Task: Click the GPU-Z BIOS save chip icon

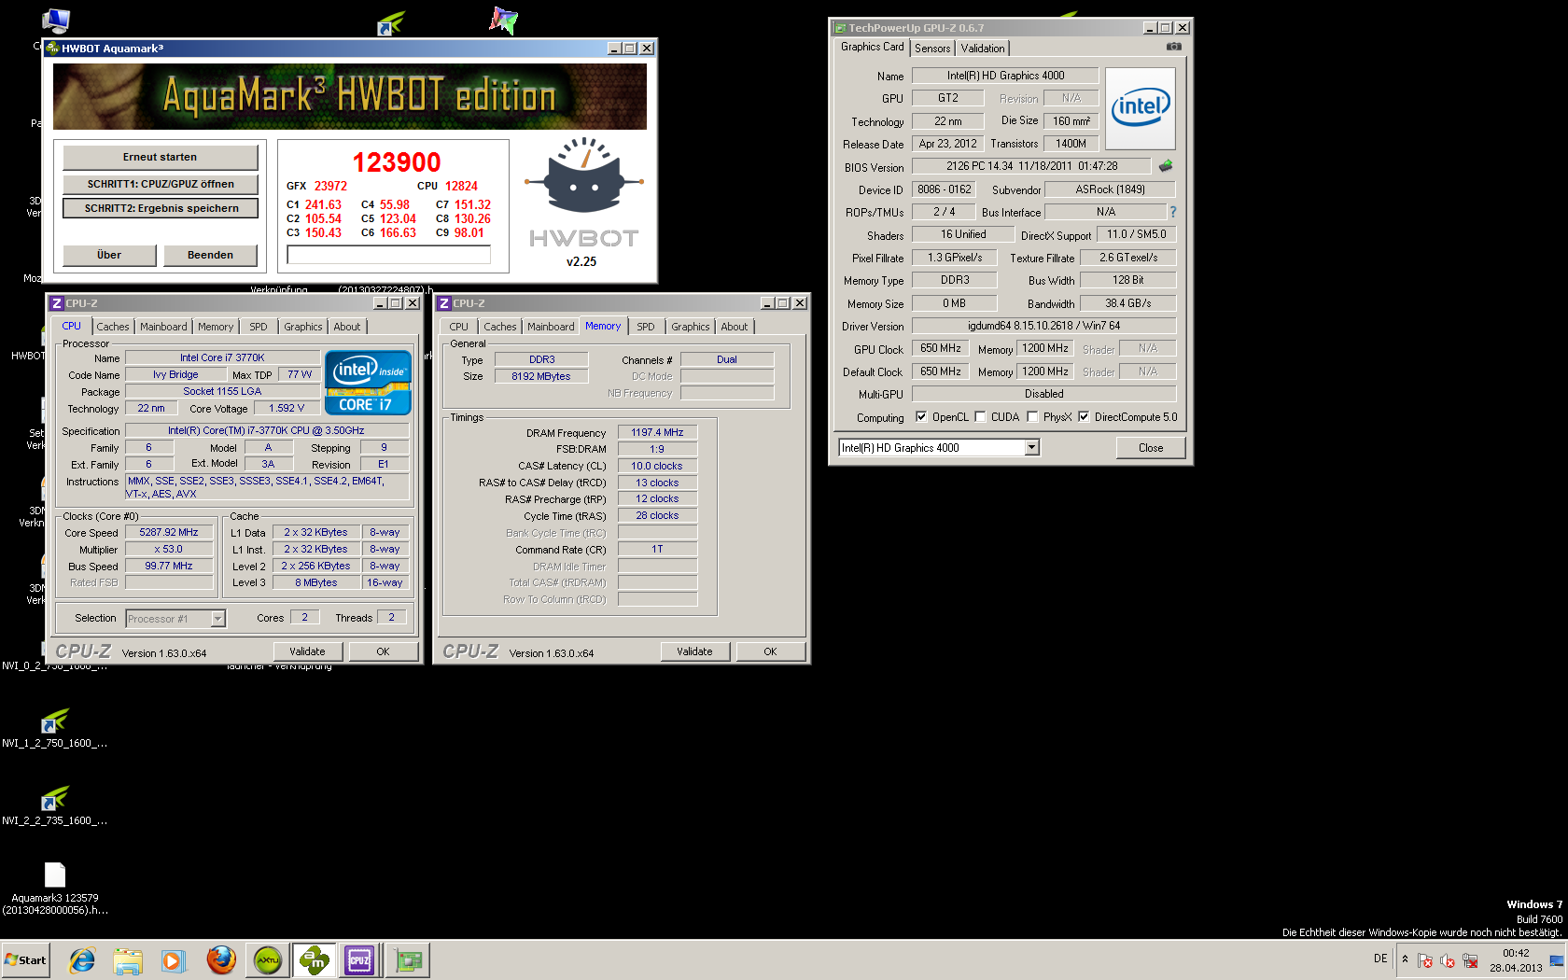Action: coord(1166,166)
